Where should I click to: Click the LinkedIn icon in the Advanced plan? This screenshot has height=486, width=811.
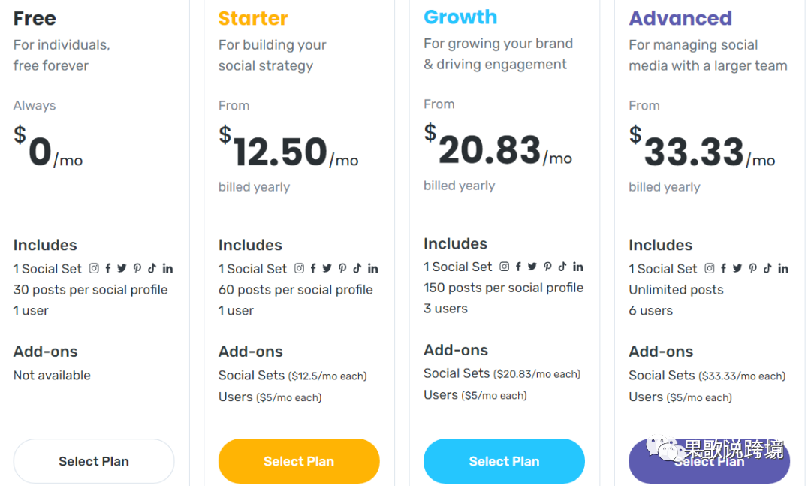(783, 269)
